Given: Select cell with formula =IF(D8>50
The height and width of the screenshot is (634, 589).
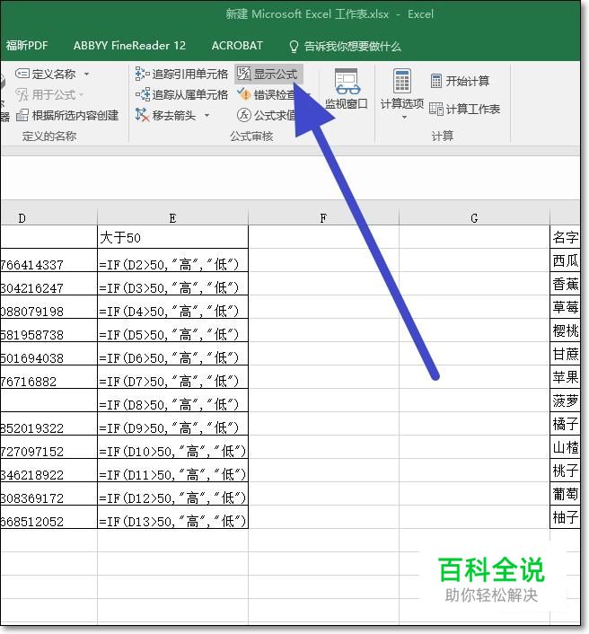Looking at the screenshot, I should pos(172,401).
